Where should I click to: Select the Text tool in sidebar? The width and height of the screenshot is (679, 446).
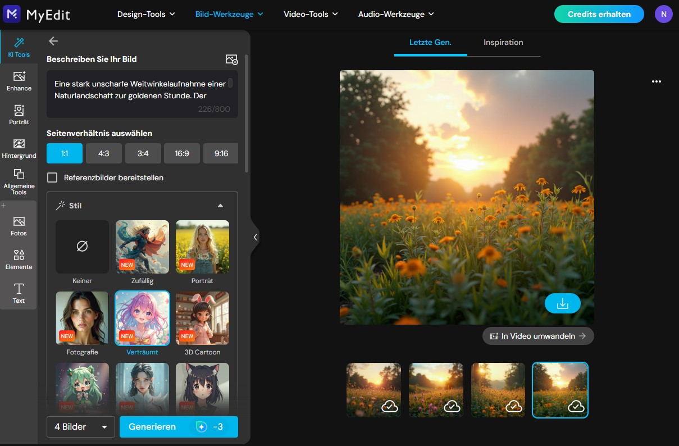coord(19,293)
